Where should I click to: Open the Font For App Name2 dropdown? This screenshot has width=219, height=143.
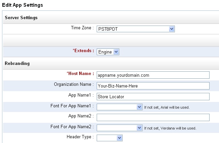coord(120,128)
